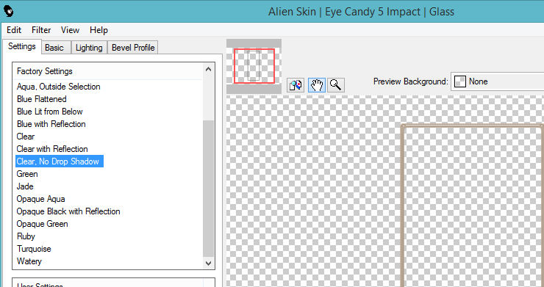Screen dimensions: 544x287
Task: Click the settings list scroll up arrow
Action: point(208,69)
